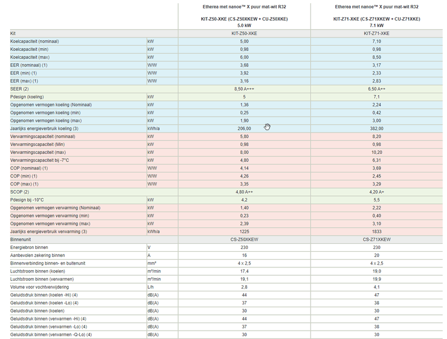Select the Kit row header label

click(13, 34)
